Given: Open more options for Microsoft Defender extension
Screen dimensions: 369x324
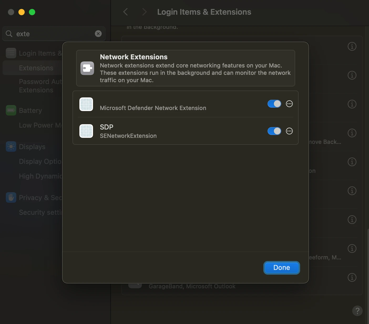Looking at the screenshot, I should [x=289, y=104].
